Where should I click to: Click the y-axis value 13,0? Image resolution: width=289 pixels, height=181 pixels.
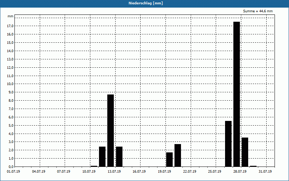pos(10,59)
